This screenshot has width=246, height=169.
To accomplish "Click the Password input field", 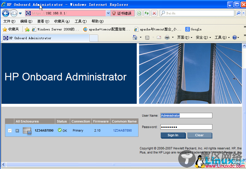I will coord(186,127).
